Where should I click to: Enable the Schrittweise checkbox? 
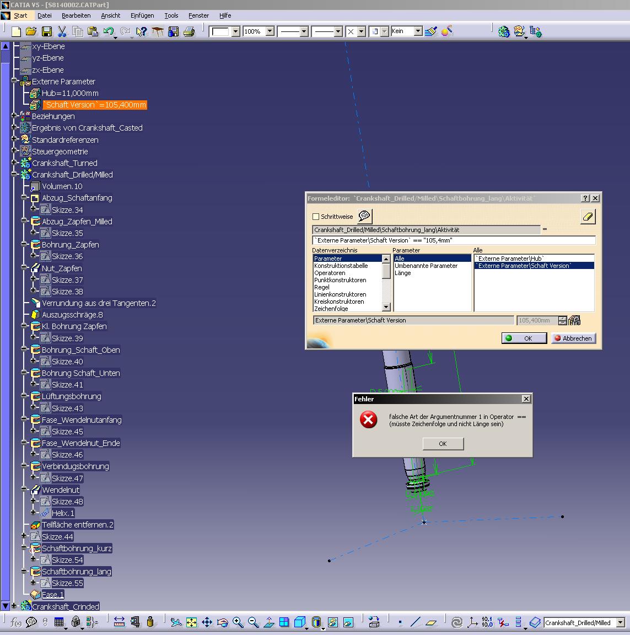point(316,217)
